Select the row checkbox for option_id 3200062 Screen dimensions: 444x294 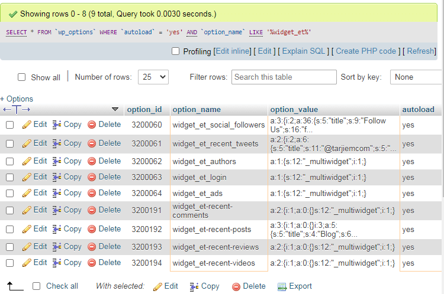click(10, 161)
